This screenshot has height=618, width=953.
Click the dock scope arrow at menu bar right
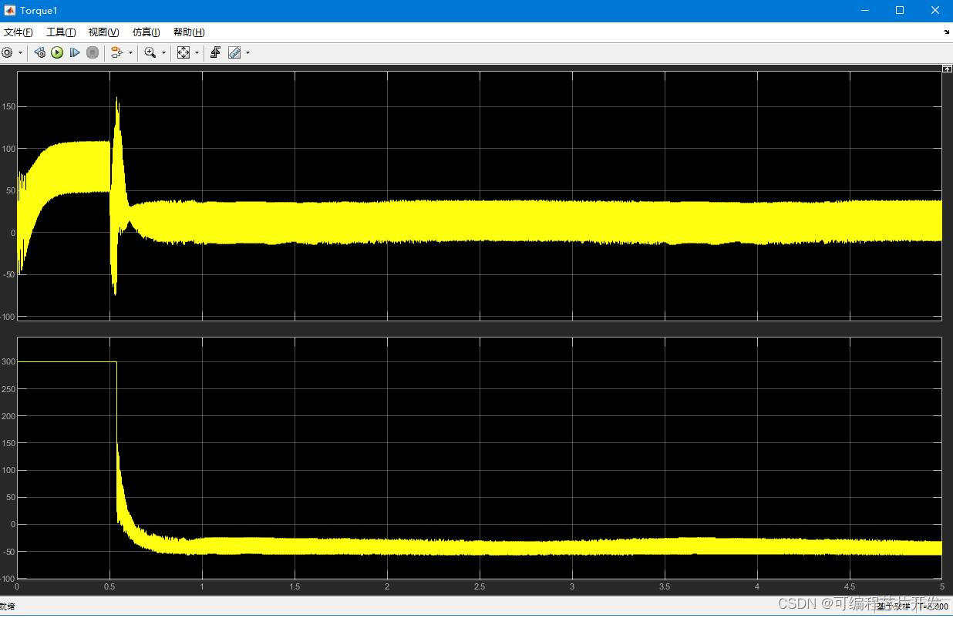[x=947, y=32]
